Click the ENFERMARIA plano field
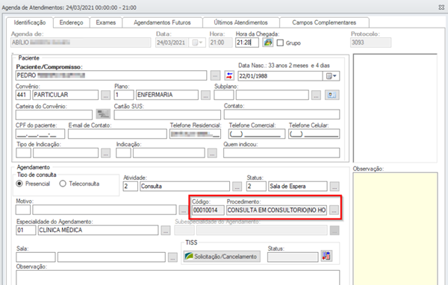448x285 pixels. [x=167, y=95]
